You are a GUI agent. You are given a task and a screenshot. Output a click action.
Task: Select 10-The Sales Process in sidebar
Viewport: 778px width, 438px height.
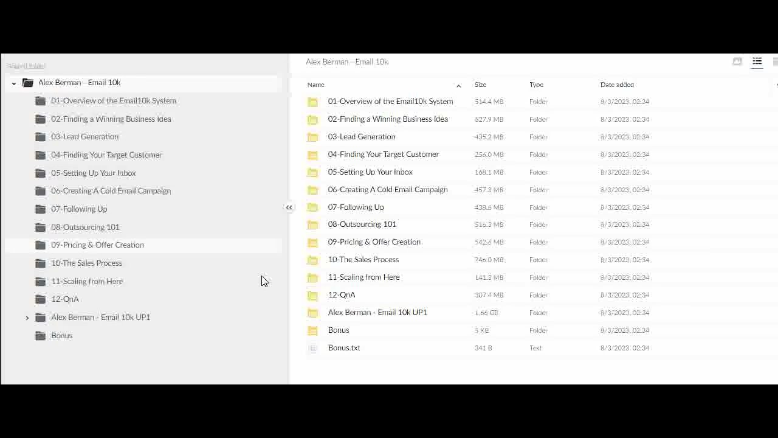tap(87, 263)
